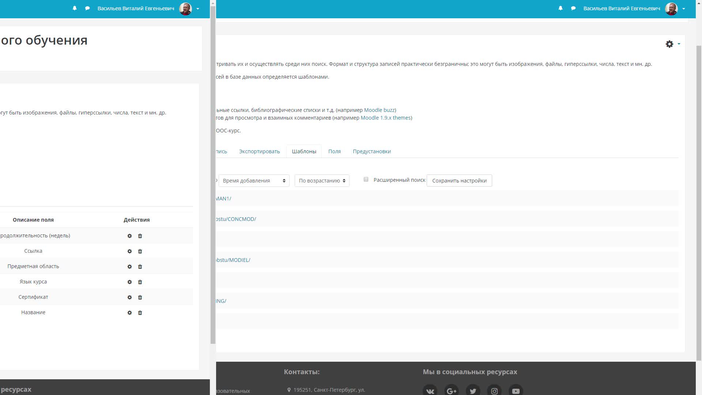Open the Moodle 1.9.x themes link
702x395 pixels.
[386, 118]
